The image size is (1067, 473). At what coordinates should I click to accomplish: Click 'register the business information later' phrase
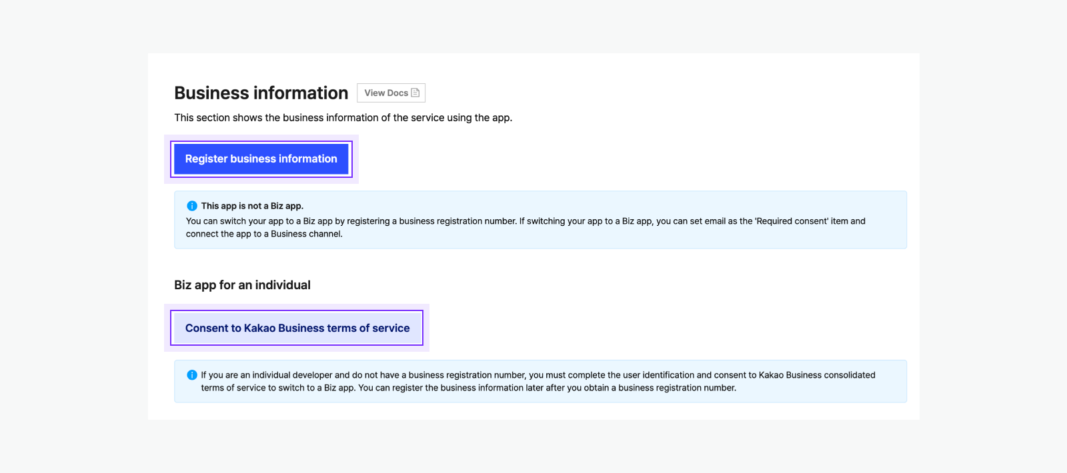(x=483, y=388)
